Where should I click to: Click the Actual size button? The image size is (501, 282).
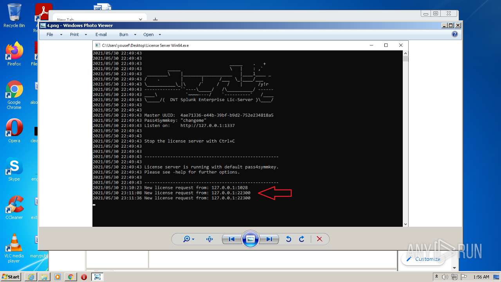click(209, 239)
